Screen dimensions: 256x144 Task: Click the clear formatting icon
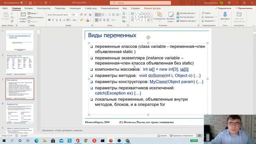pyautogui.click(x=90, y=15)
